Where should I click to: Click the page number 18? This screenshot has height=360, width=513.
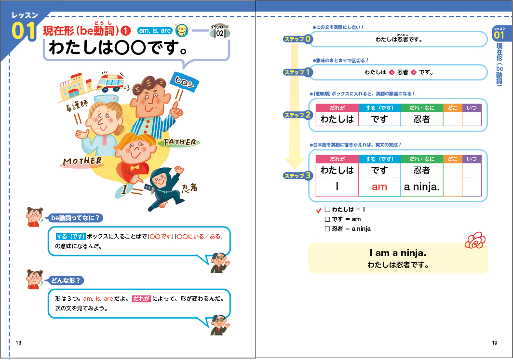19,343
